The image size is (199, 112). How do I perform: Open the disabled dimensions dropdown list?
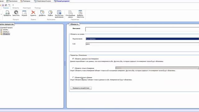(x=157, y=68)
